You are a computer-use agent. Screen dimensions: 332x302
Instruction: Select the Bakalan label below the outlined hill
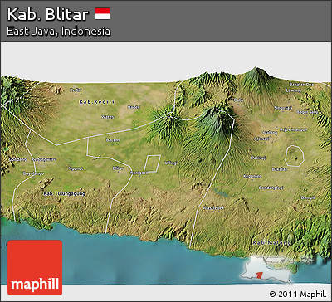[x=280, y=168]
